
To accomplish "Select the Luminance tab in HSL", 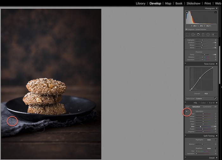I will click(x=207, y=107).
